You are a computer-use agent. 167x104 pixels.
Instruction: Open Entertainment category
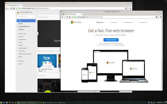(x=22, y=39)
